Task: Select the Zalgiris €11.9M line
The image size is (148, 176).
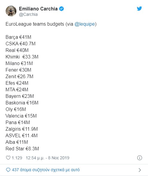Action: pos(21,129)
